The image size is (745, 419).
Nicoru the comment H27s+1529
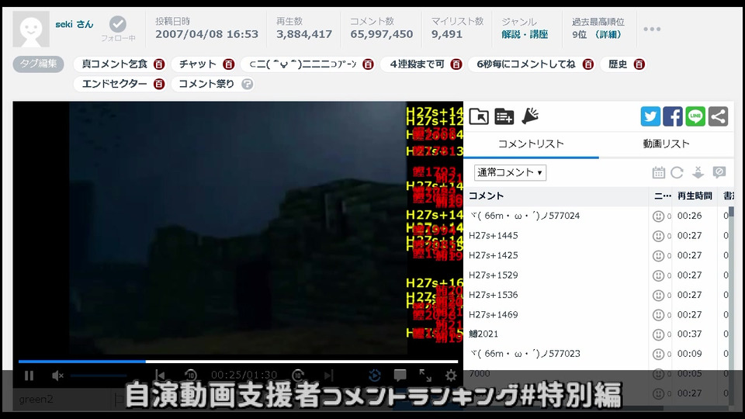[x=658, y=275]
